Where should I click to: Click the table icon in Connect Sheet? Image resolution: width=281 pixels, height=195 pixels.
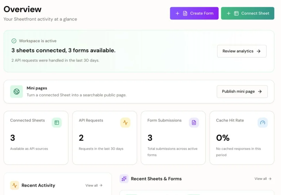(236, 13)
